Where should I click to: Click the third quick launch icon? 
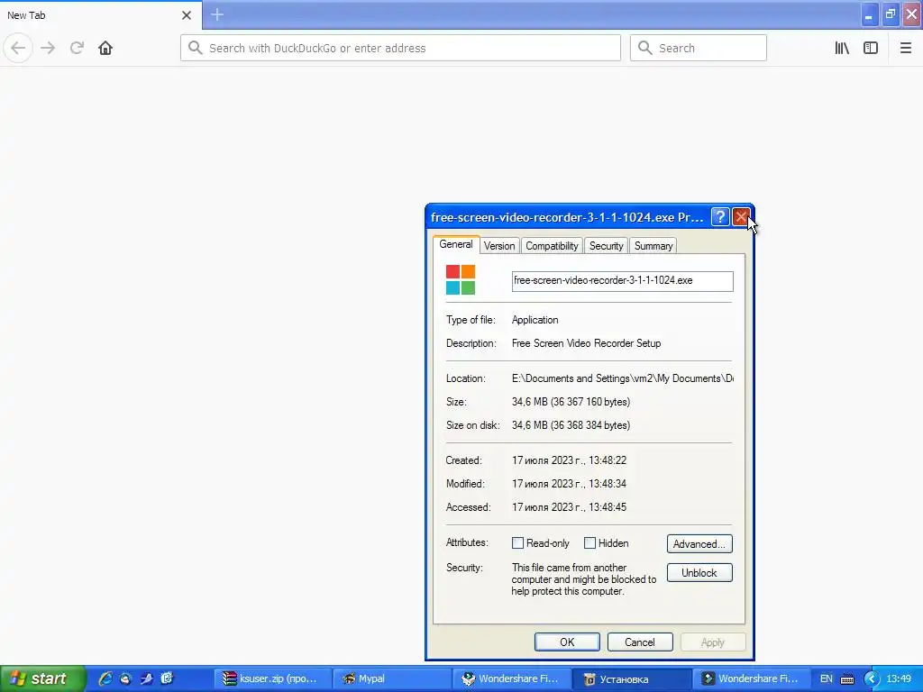146,678
